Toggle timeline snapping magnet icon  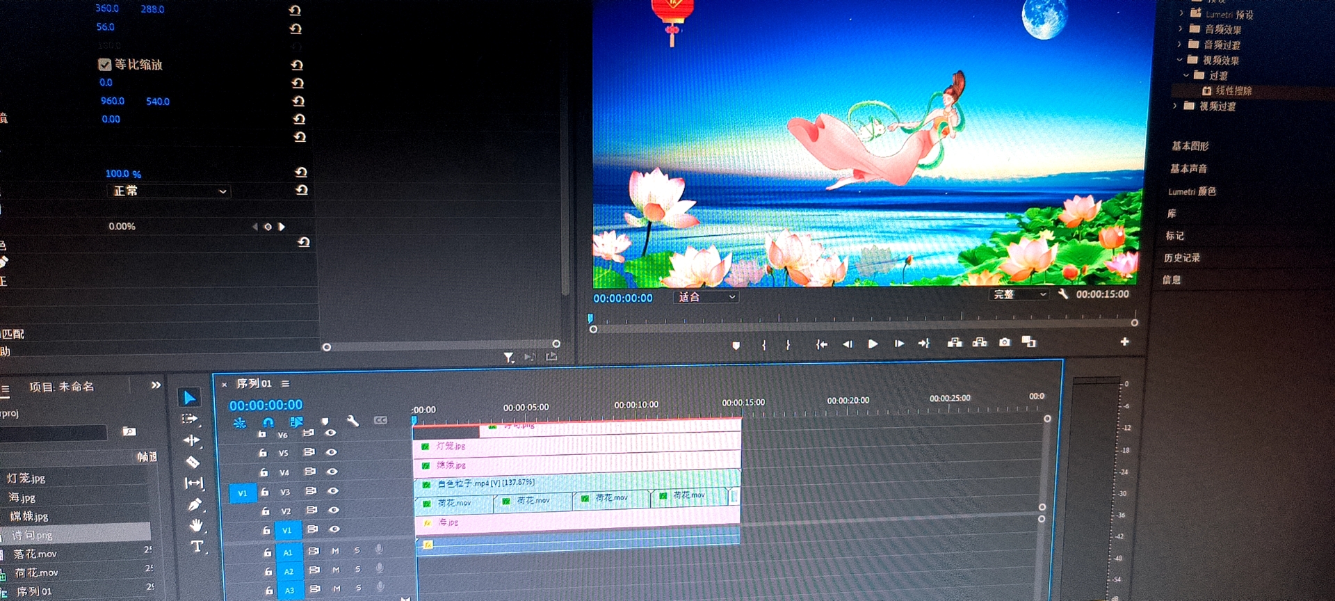pyautogui.click(x=268, y=422)
